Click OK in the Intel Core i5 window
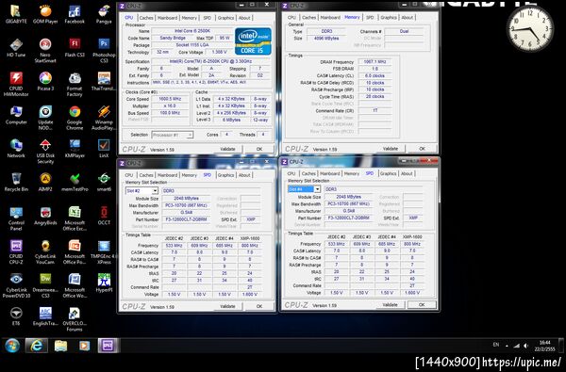566x372 pixels. [259, 149]
